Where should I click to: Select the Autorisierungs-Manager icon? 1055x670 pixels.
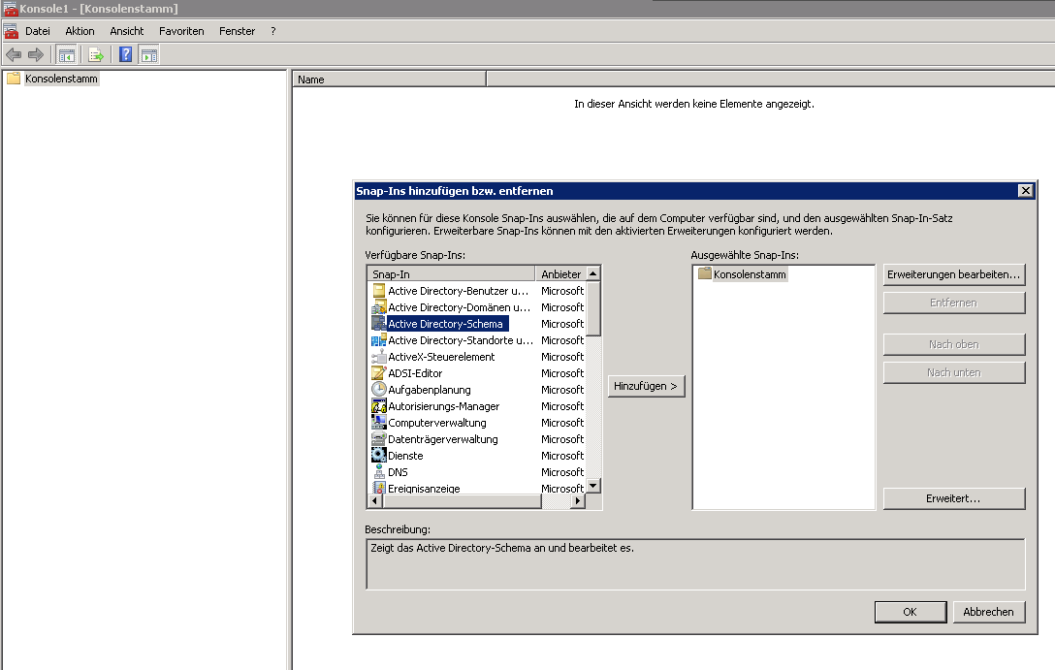tap(379, 406)
